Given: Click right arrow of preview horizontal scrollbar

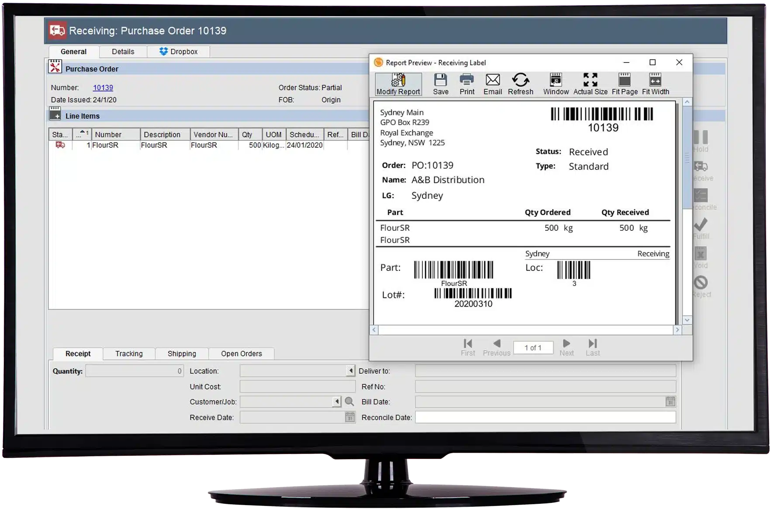Looking at the screenshot, I should [677, 330].
